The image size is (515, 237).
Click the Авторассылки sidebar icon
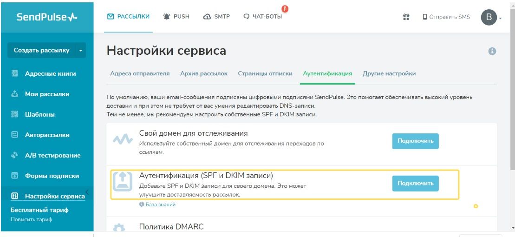[x=14, y=135]
